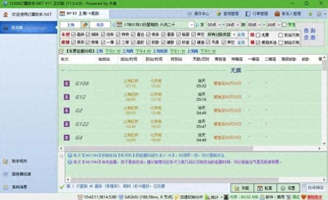The width and height of the screenshot is (328, 200).
Task: Toggle the 学生 checkbox
Action: pos(284,25)
